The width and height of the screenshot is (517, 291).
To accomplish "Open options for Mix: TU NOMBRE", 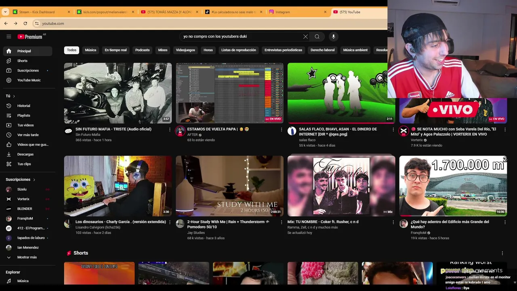I will tap(393, 222).
